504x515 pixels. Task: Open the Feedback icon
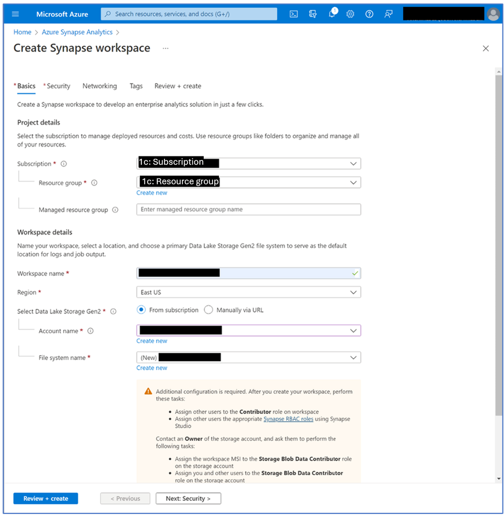[388, 14]
